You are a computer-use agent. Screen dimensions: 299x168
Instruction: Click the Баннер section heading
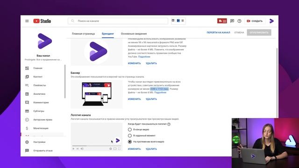[75, 73]
